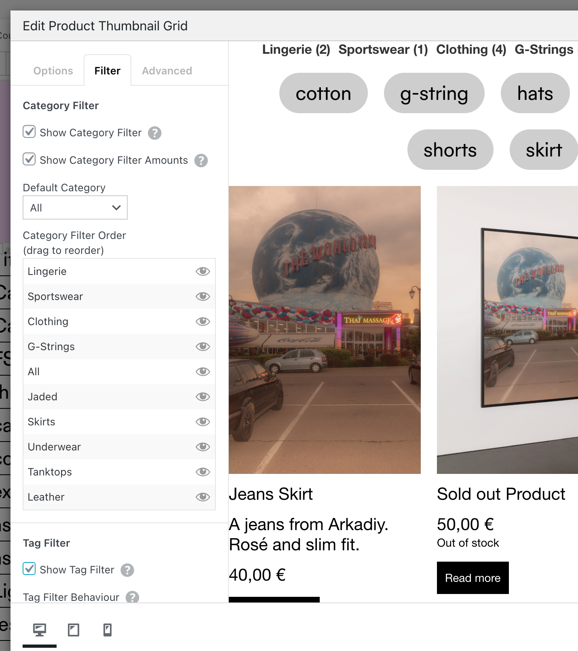Switch to tablet preview mode
The height and width of the screenshot is (651, 578).
[x=74, y=630]
